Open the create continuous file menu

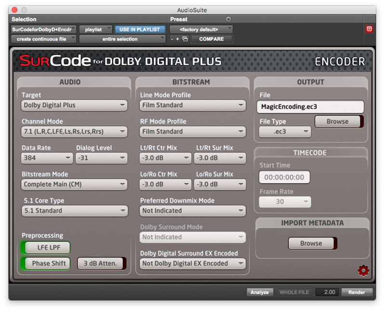pyautogui.click(x=43, y=39)
